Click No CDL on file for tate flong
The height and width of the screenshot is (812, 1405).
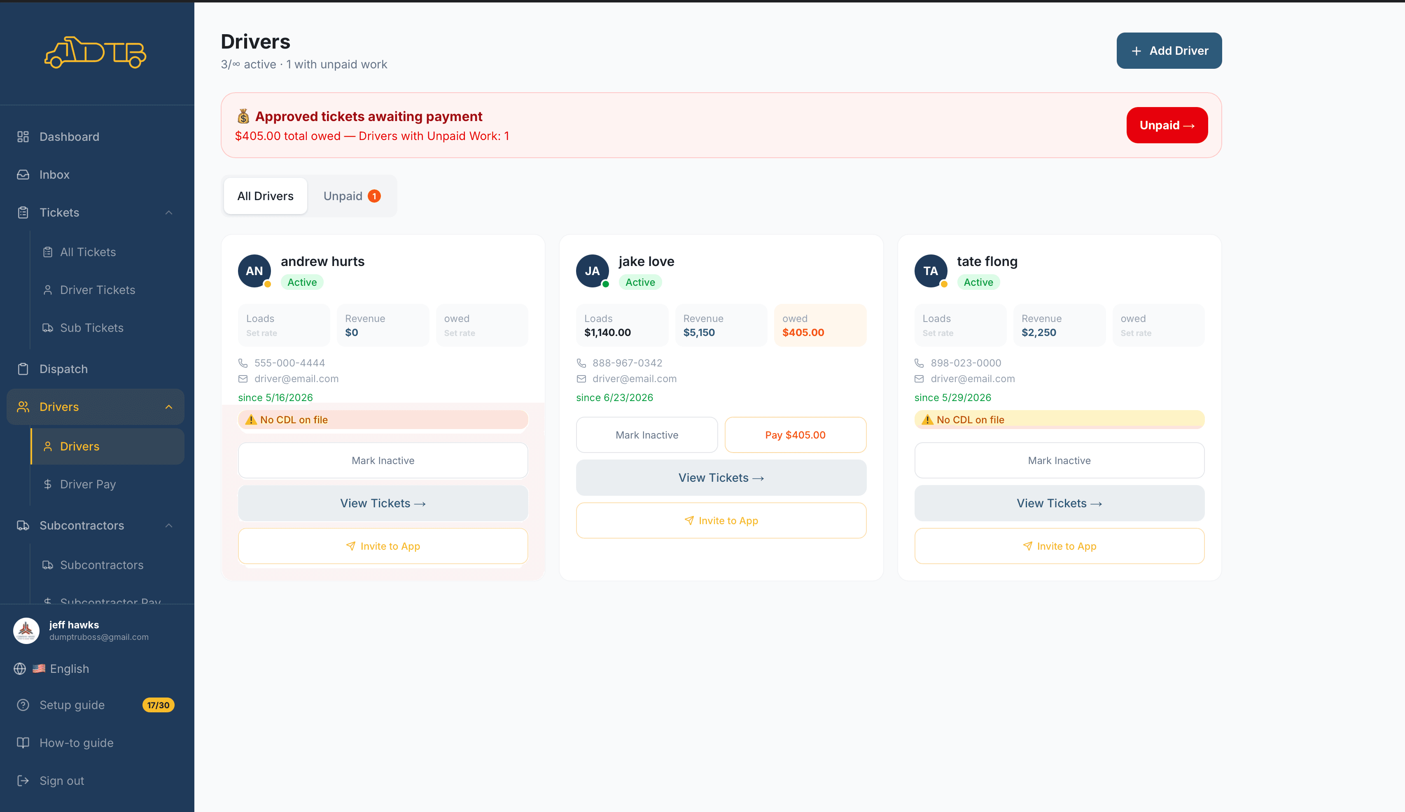1060,420
